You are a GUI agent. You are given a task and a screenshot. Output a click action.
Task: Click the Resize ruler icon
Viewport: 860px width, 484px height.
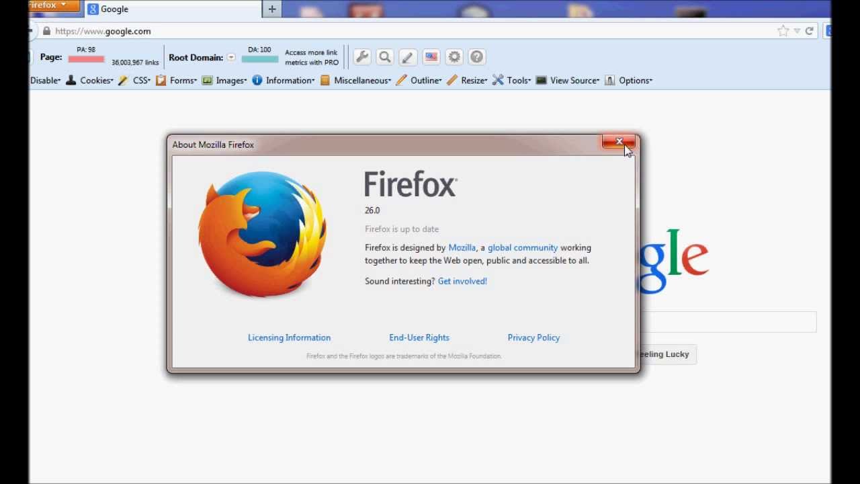(451, 80)
